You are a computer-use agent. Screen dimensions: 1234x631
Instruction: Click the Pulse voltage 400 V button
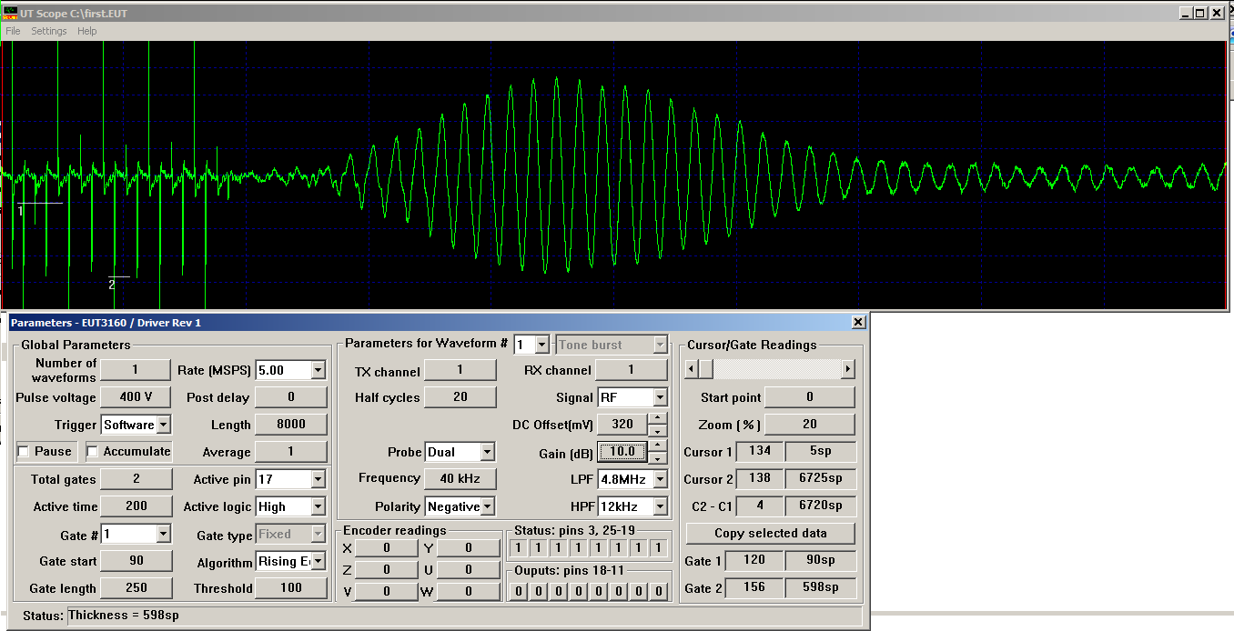[136, 397]
